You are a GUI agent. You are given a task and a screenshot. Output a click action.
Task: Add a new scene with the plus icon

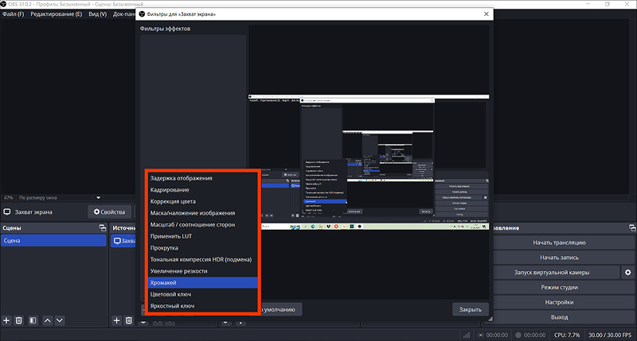[x=6, y=320]
